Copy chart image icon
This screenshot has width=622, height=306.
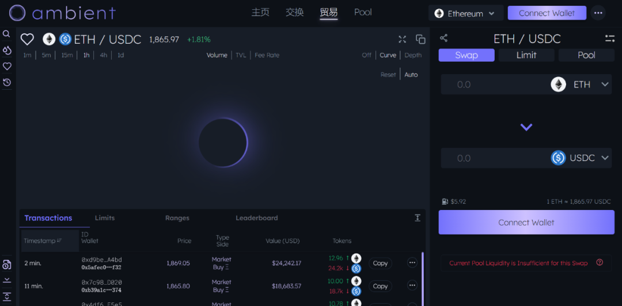[420, 39]
